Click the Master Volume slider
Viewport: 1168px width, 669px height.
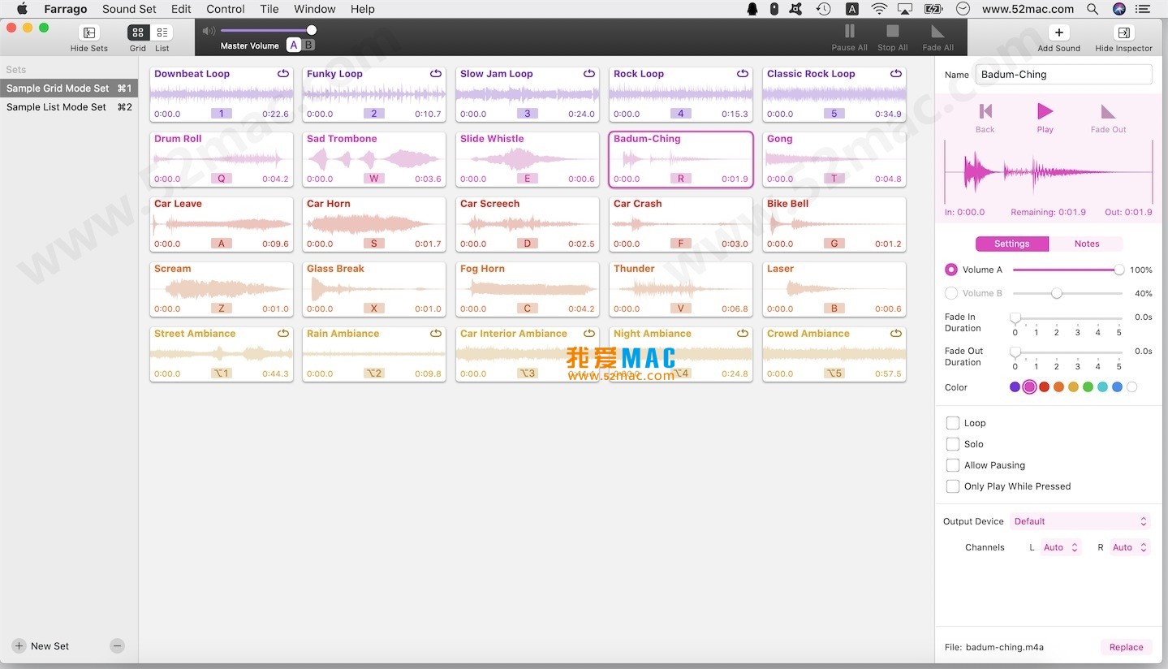point(268,30)
